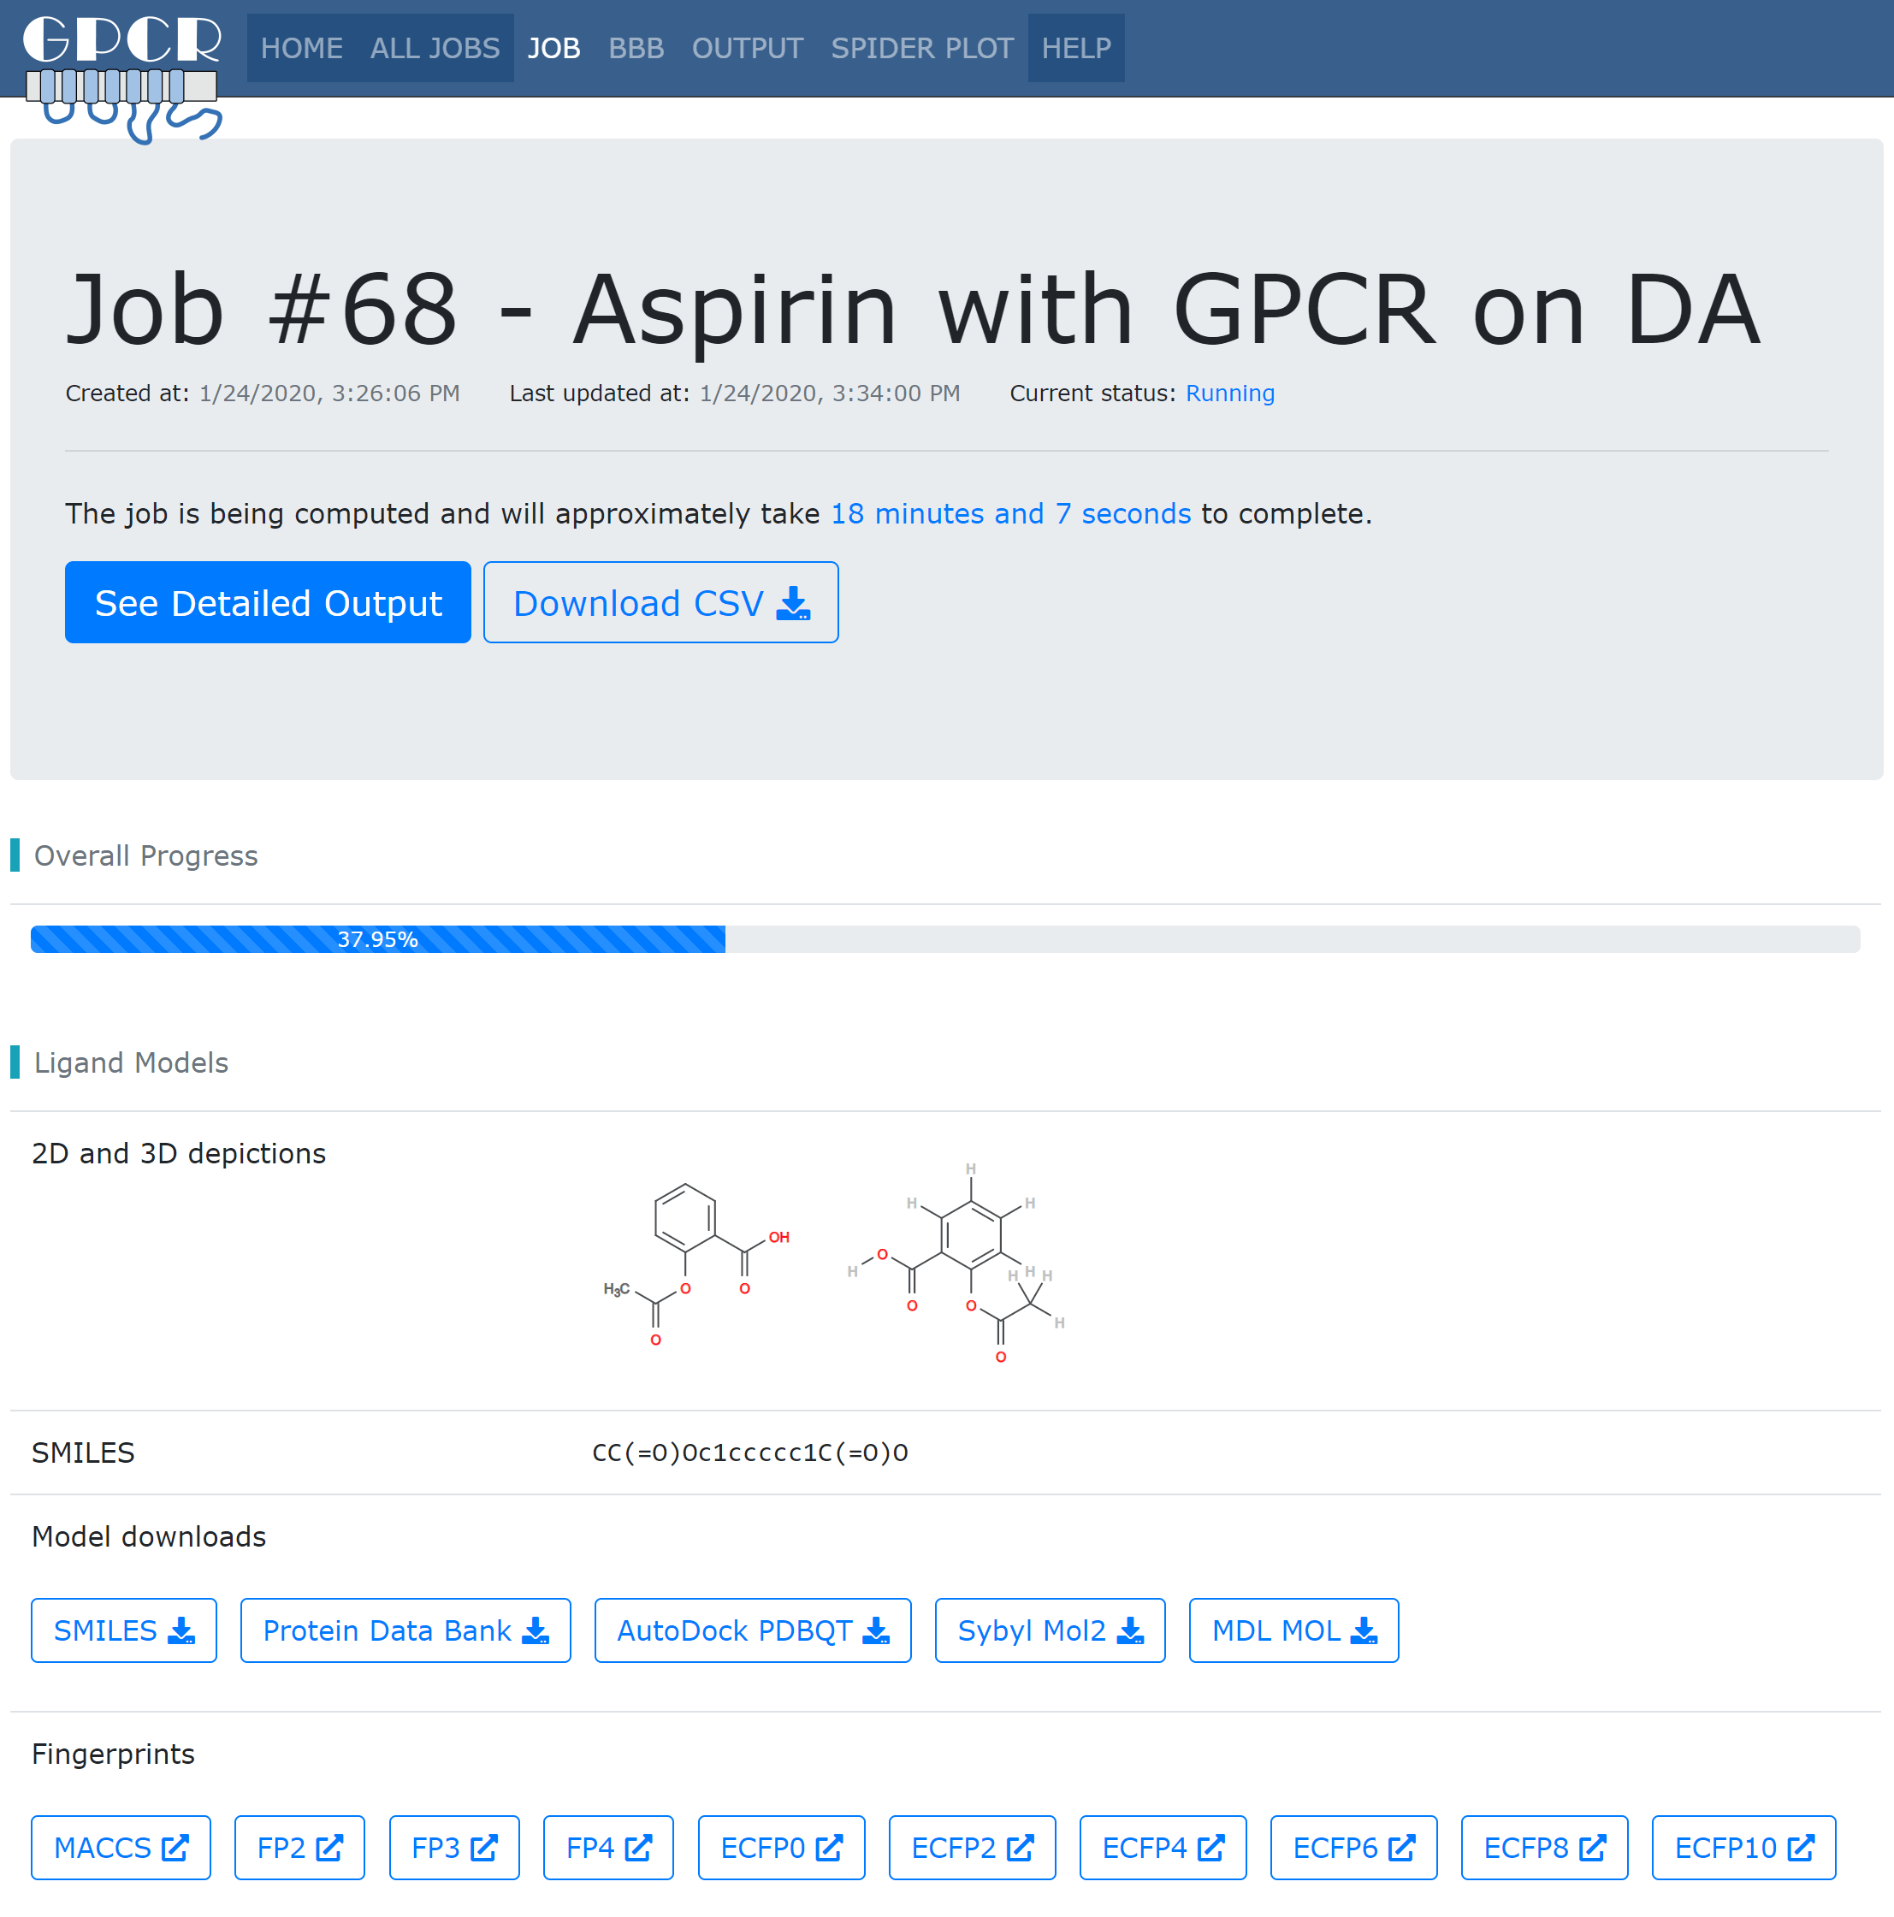Click the Running status link
Image resolution: width=1894 pixels, height=1917 pixels.
[x=1229, y=393]
